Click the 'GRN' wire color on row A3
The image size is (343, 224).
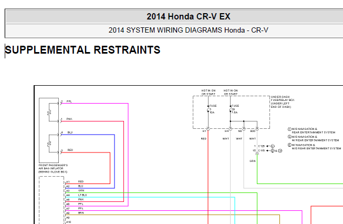[x=81, y=191]
